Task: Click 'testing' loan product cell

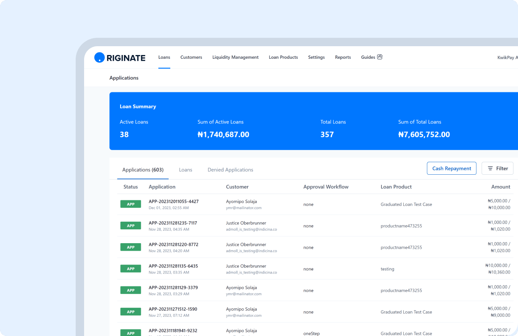Action: (x=387, y=269)
